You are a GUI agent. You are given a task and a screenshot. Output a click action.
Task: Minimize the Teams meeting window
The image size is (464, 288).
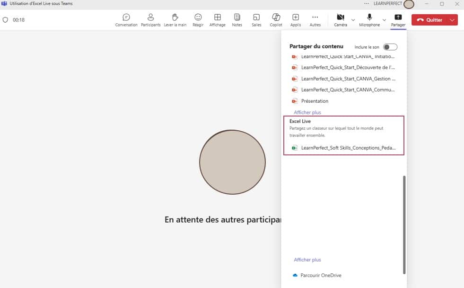click(x=427, y=4)
